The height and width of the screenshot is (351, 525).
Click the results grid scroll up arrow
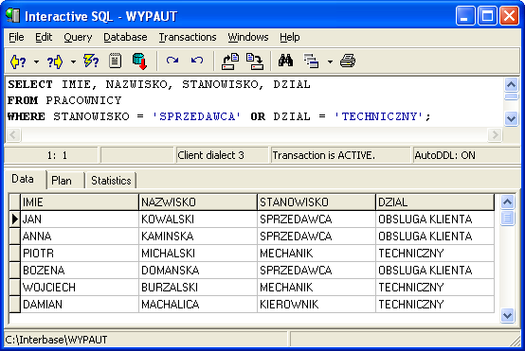(x=507, y=202)
